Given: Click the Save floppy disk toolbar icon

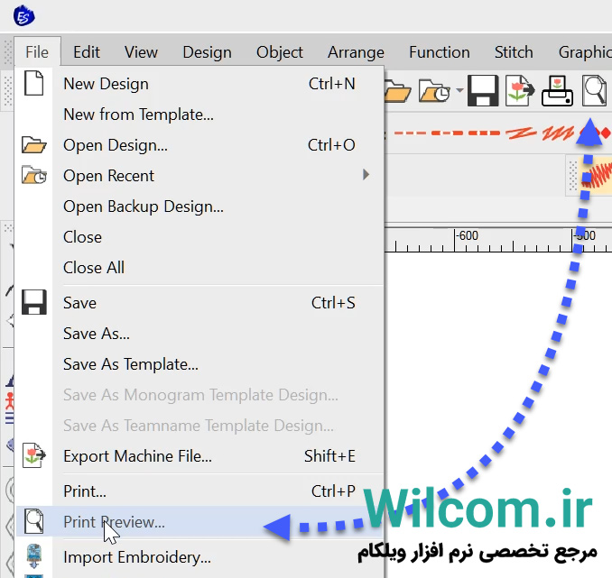Looking at the screenshot, I should coord(483,91).
